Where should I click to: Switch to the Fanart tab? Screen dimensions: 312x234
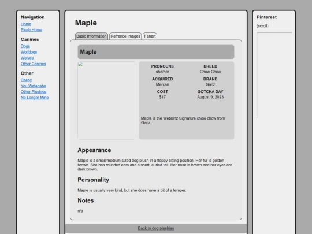point(150,36)
